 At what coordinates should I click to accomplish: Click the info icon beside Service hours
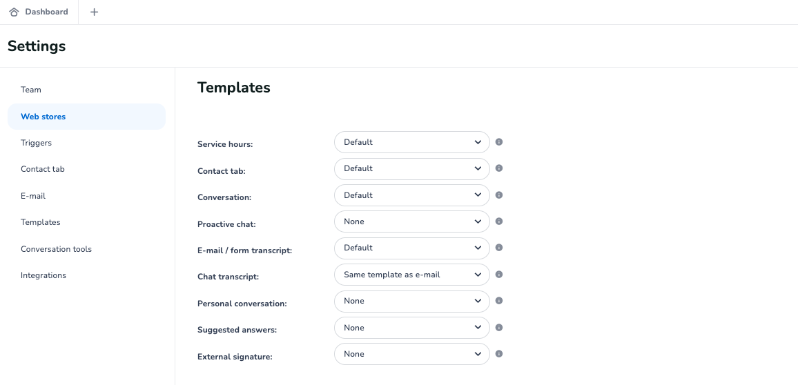click(x=499, y=142)
